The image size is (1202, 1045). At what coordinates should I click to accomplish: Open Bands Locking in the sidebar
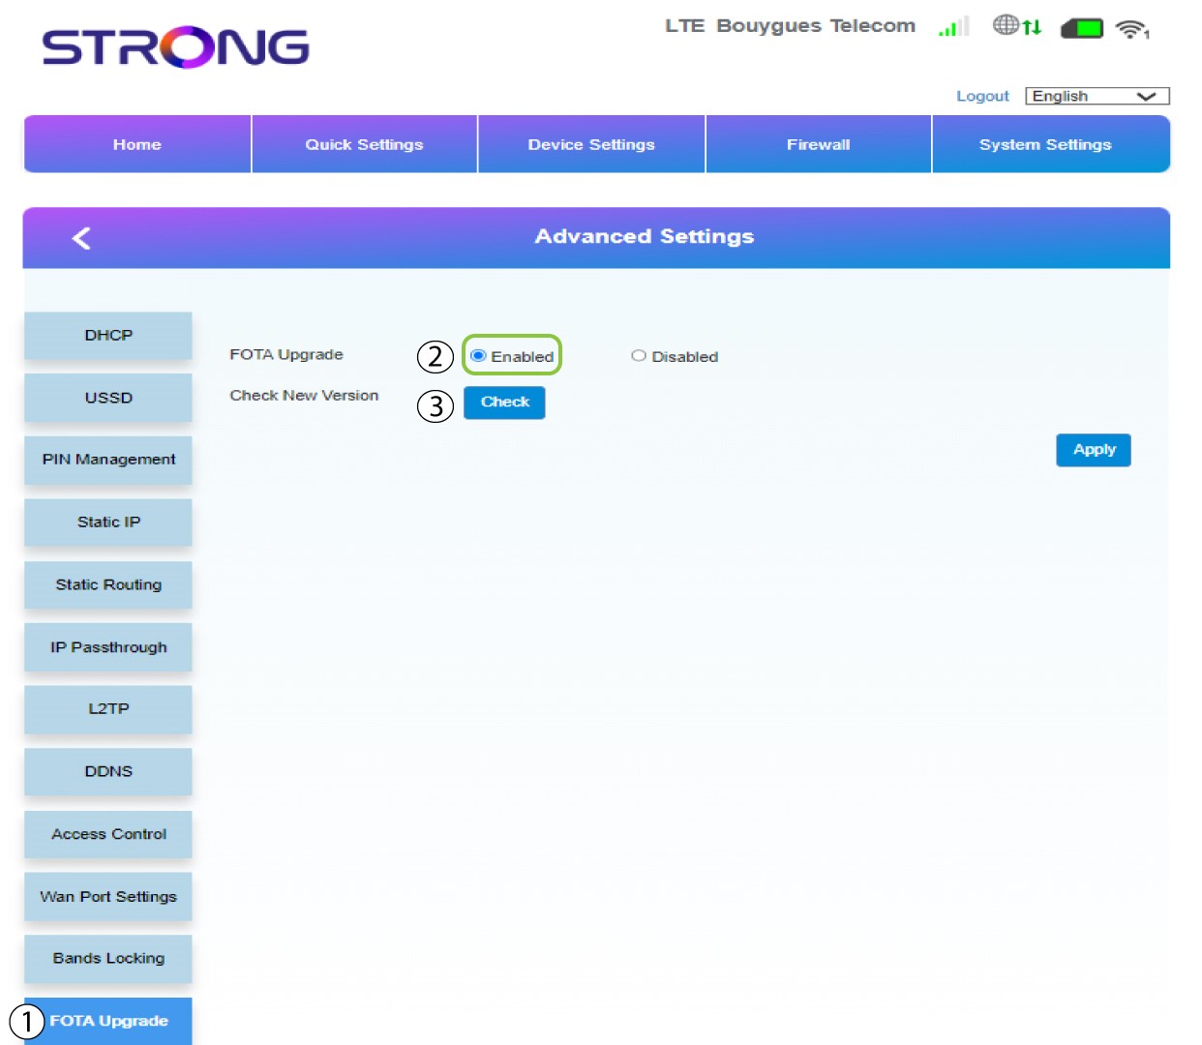coord(108,959)
